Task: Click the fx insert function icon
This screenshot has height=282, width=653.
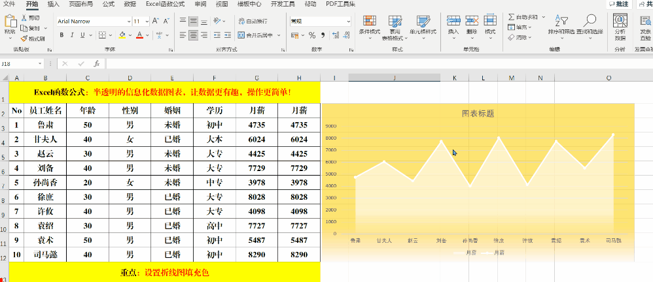Action: click(x=97, y=63)
